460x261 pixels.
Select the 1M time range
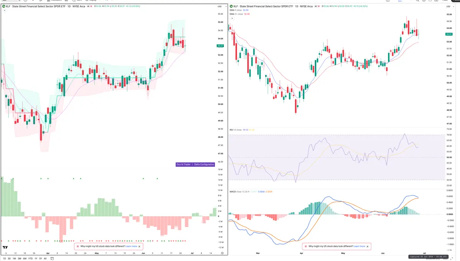click(14, 259)
